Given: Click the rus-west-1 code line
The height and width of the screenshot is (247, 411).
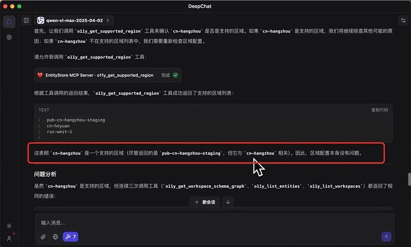Looking at the screenshot, I should coord(59,132).
